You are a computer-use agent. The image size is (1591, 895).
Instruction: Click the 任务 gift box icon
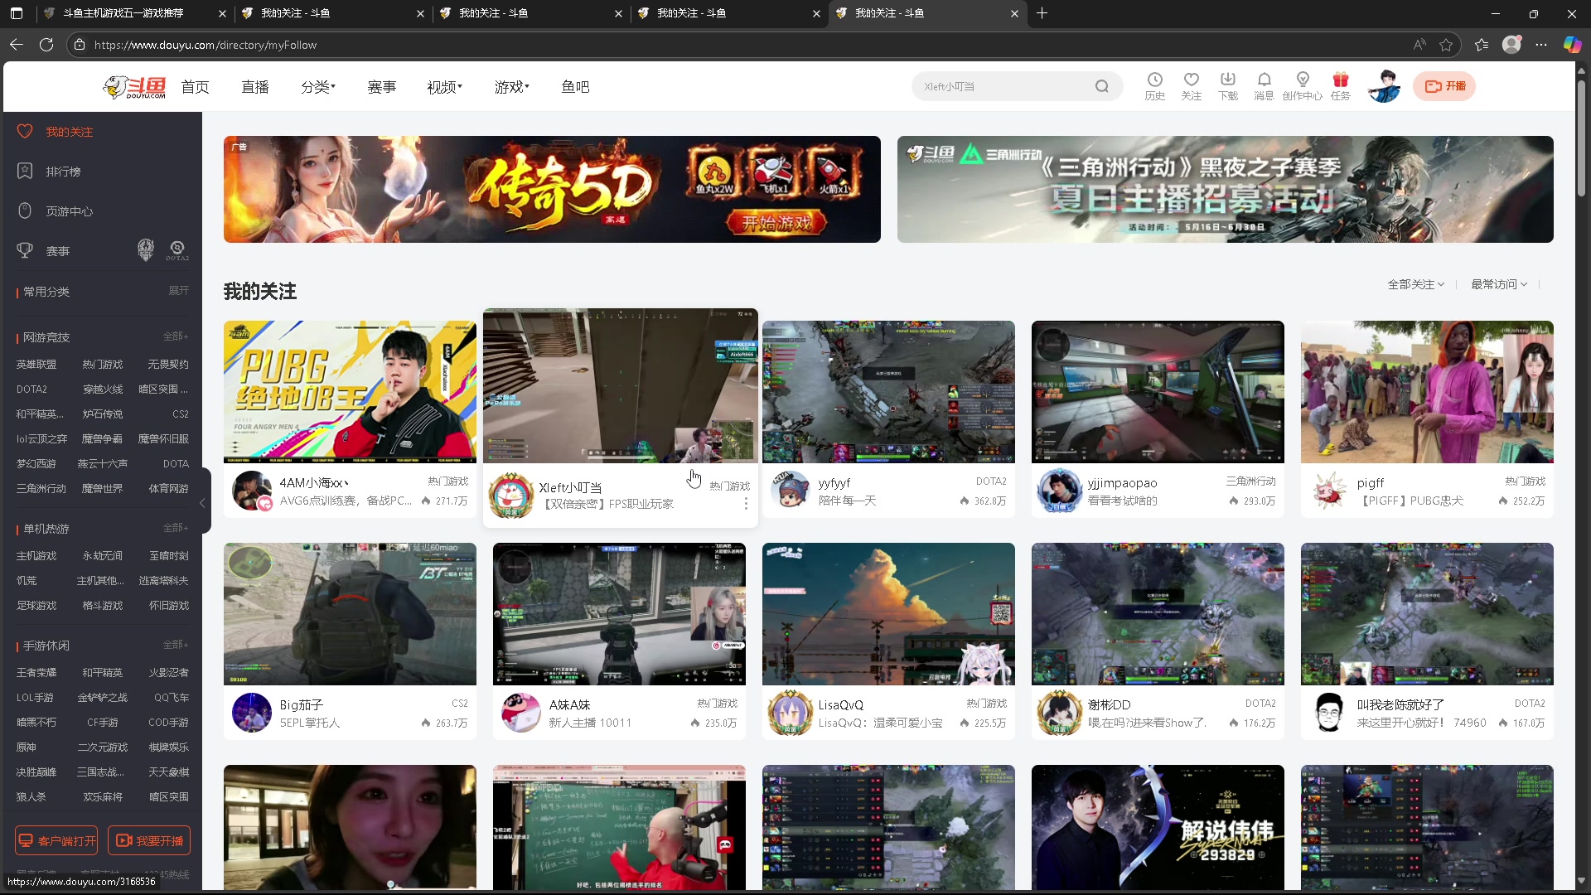tap(1340, 80)
